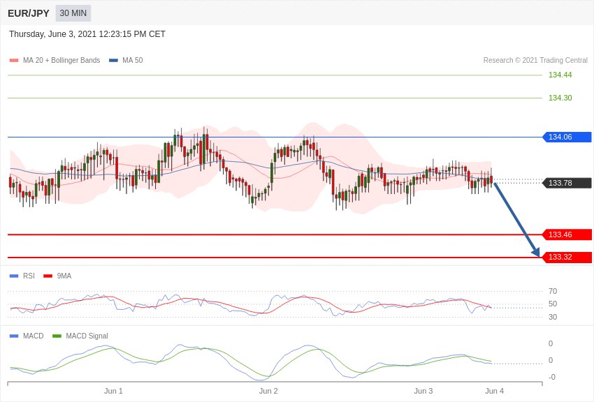Click the pink MA 20 legend swatch
594x402 pixels.
(14, 61)
